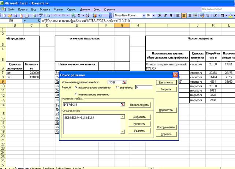Open the font size dropdown
The height and width of the screenshot is (169, 235).
(x=154, y=15)
